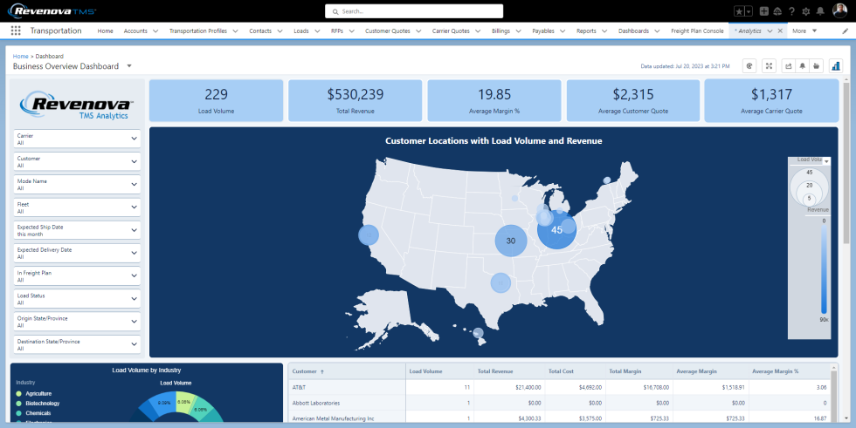The width and height of the screenshot is (856, 428).
Task: Click the dashboard folder icon
Action: (816, 65)
